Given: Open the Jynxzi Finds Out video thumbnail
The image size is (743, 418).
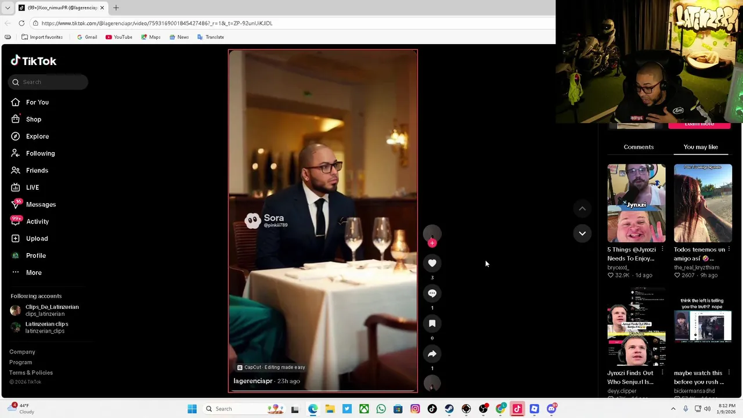Looking at the screenshot, I should tap(637, 327).
